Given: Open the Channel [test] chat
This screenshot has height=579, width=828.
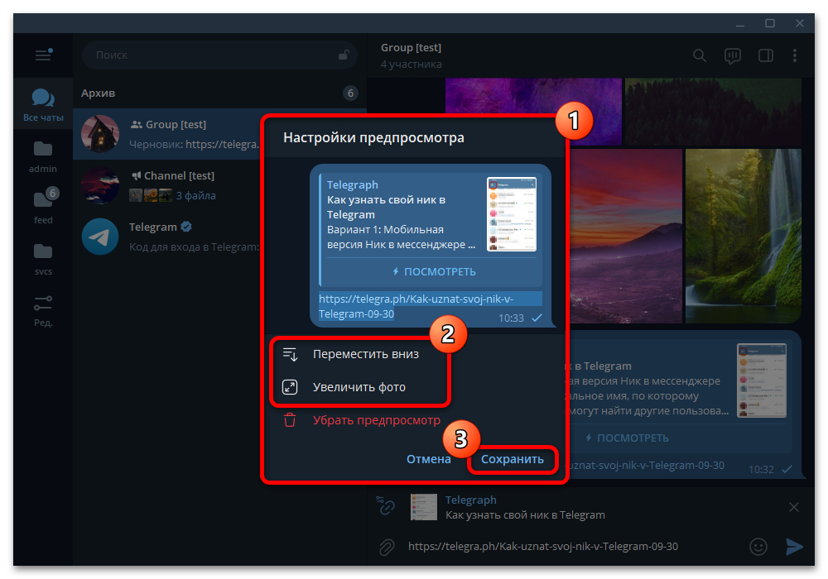Looking at the screenshot, I should click(168, 185).
